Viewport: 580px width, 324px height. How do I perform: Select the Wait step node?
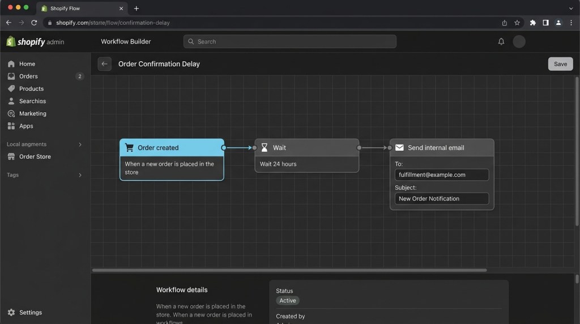pyautogui.click(x=306, y=155)
